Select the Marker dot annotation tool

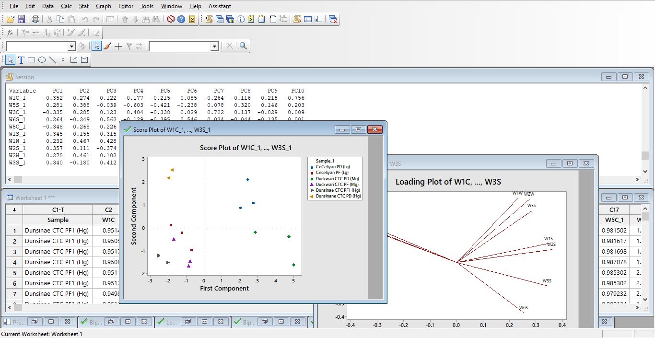(63, 60)
